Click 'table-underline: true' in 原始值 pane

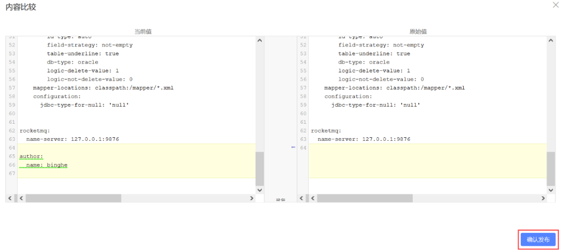(x=374, y=54)
